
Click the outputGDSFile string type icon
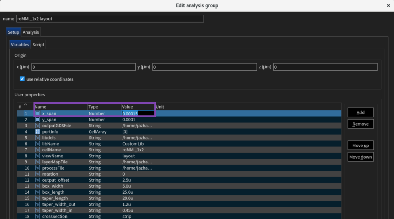click(38, 126)
